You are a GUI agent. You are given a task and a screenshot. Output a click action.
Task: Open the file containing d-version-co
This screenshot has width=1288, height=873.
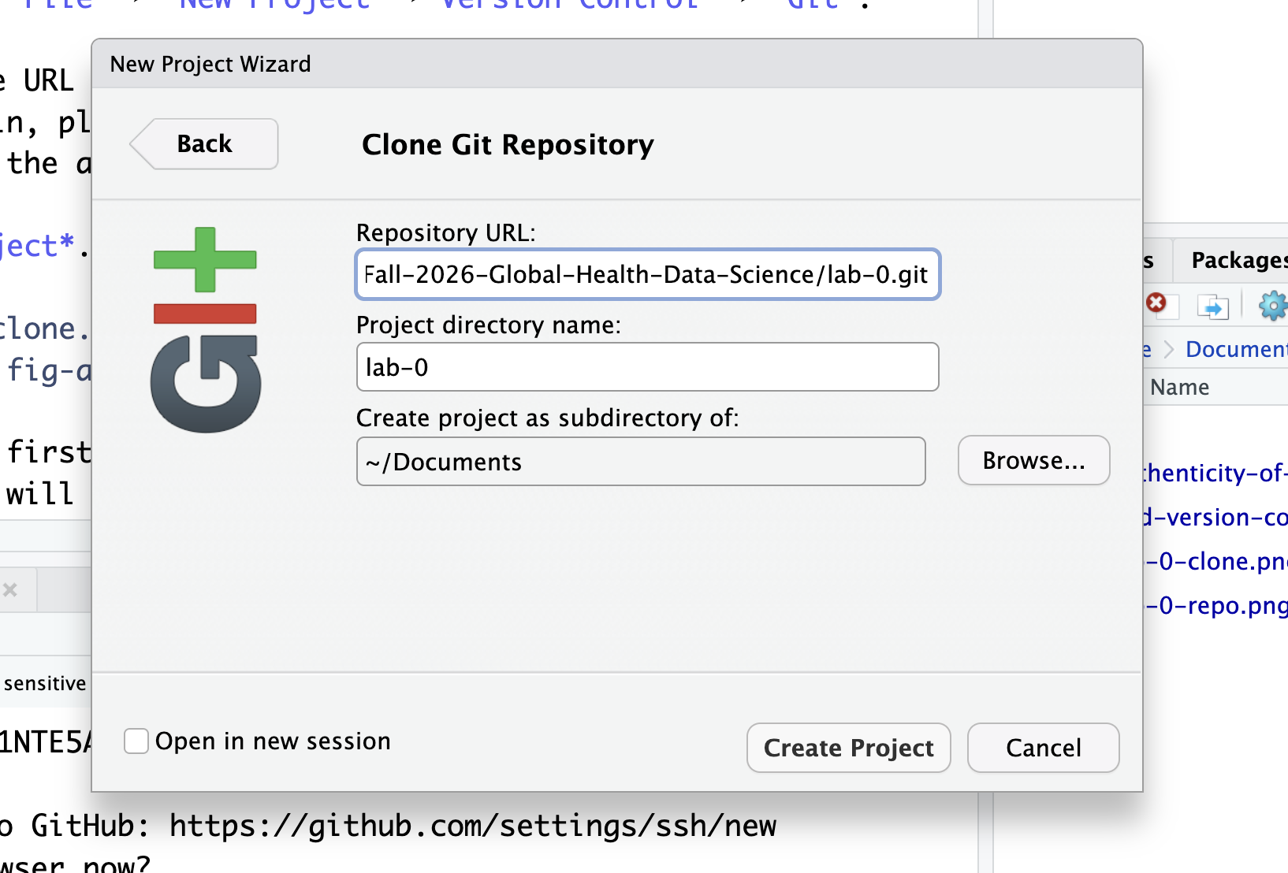point(1215,517)
